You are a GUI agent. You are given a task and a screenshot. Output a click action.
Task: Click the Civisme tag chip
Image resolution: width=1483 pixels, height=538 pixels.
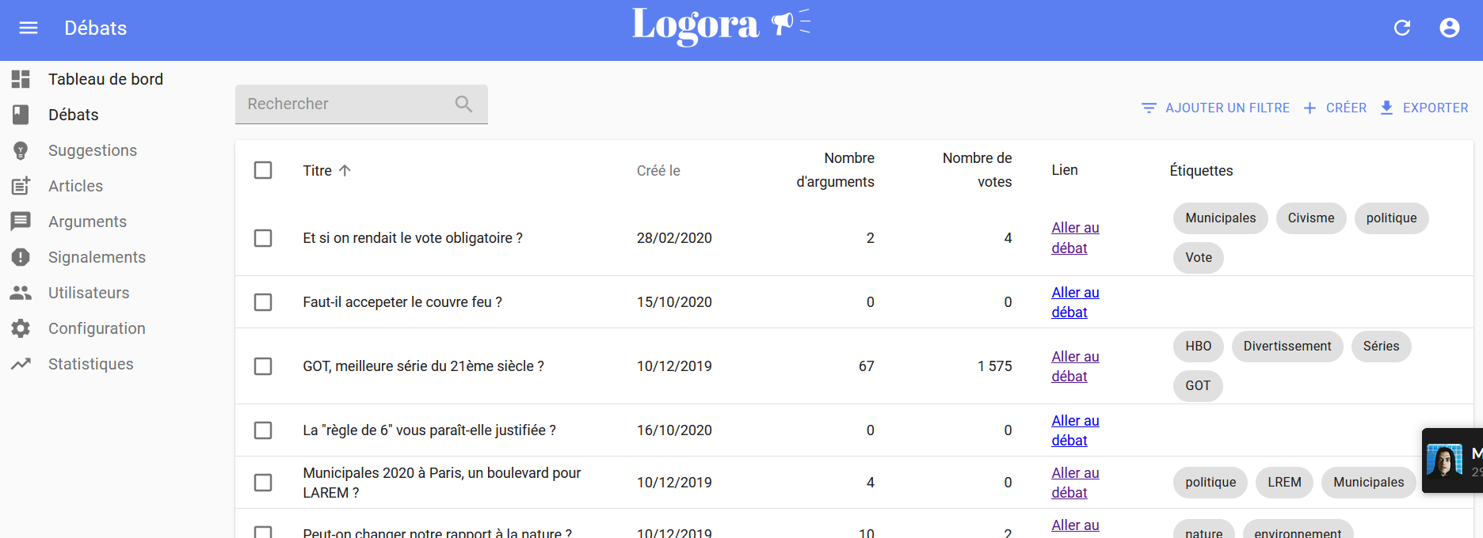click(1311, 218)
